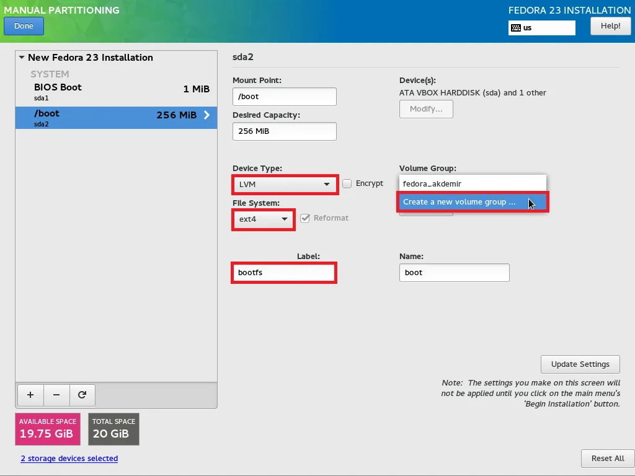This screenshot has height=476, width=635.
Task: Click the AVAILABLE SPACE 19.75 GiB box
Action: click(48, 429)
